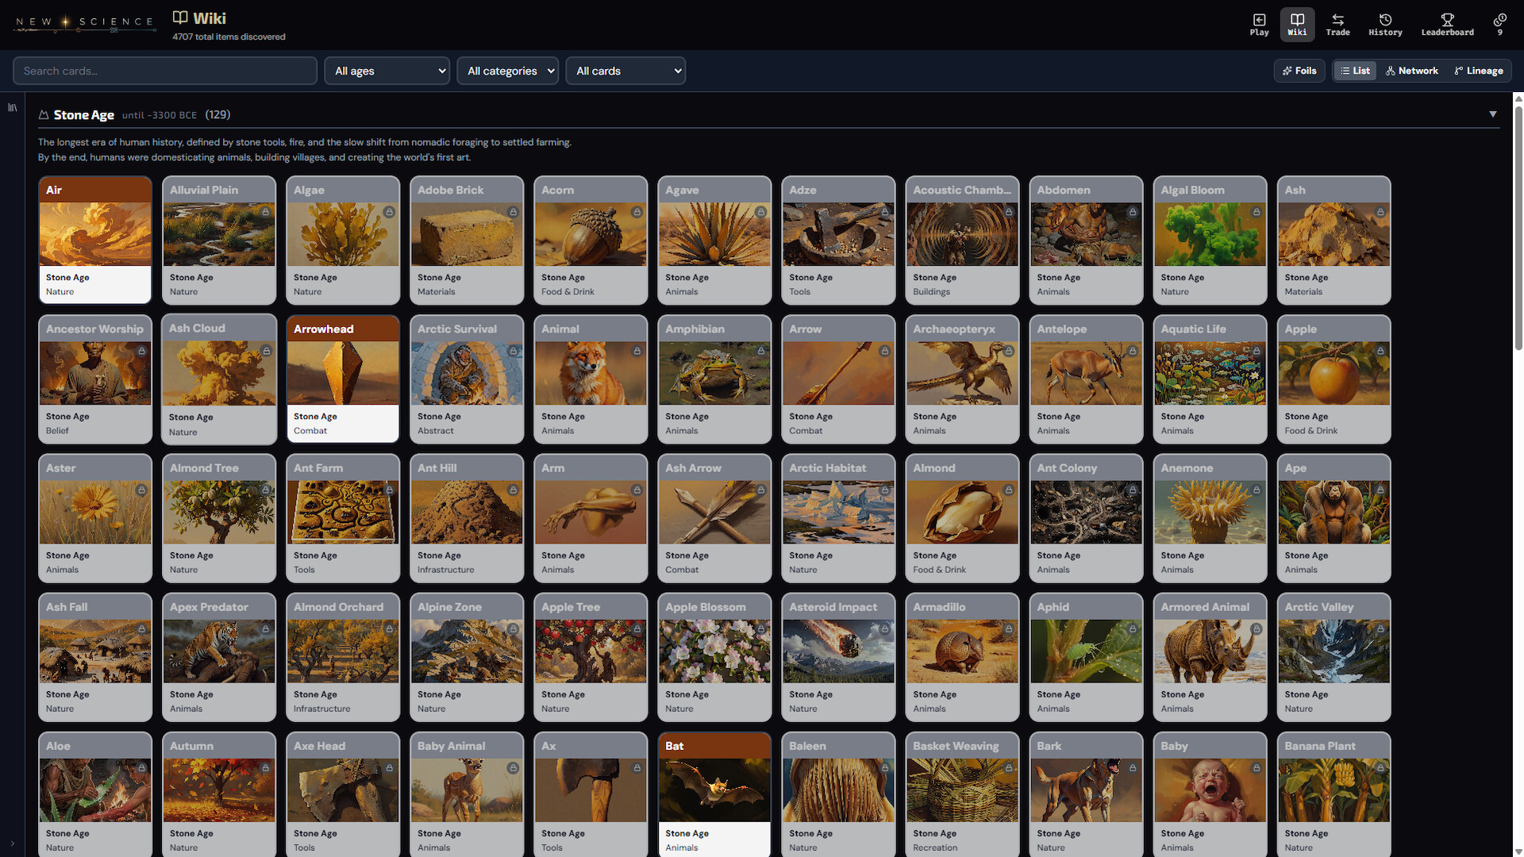Click the lock icon on Algae card

point(390,213)
